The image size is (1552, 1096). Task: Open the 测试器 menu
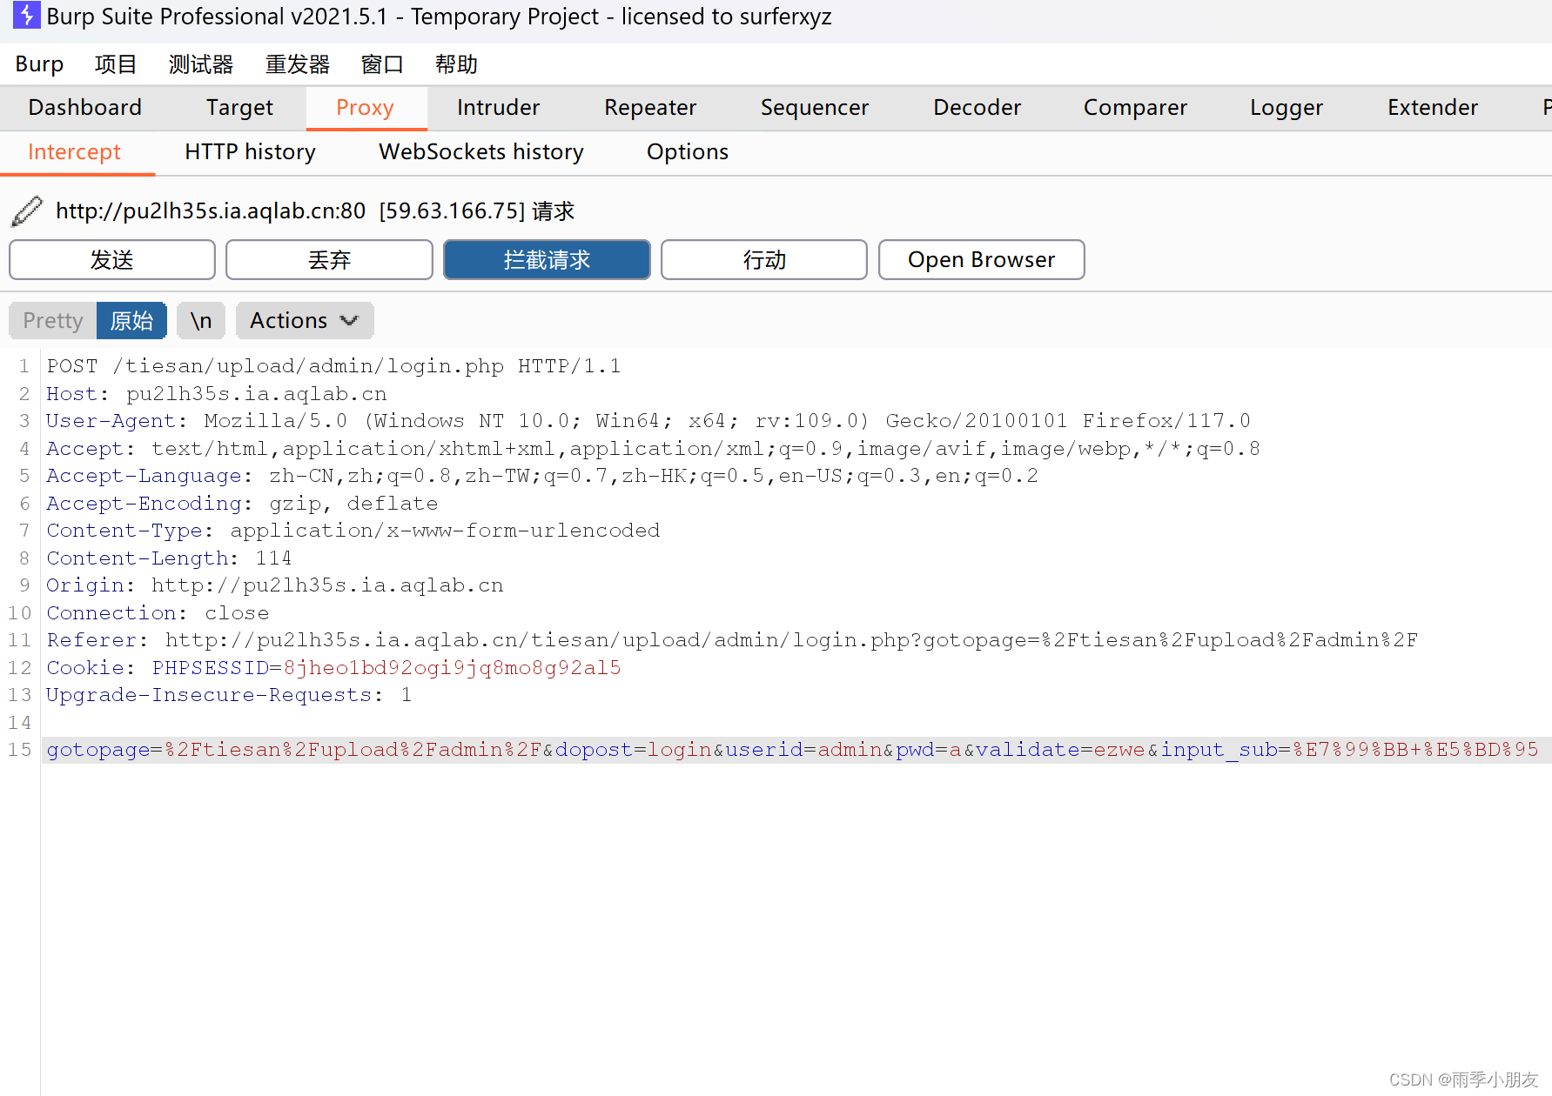[201, 64]
